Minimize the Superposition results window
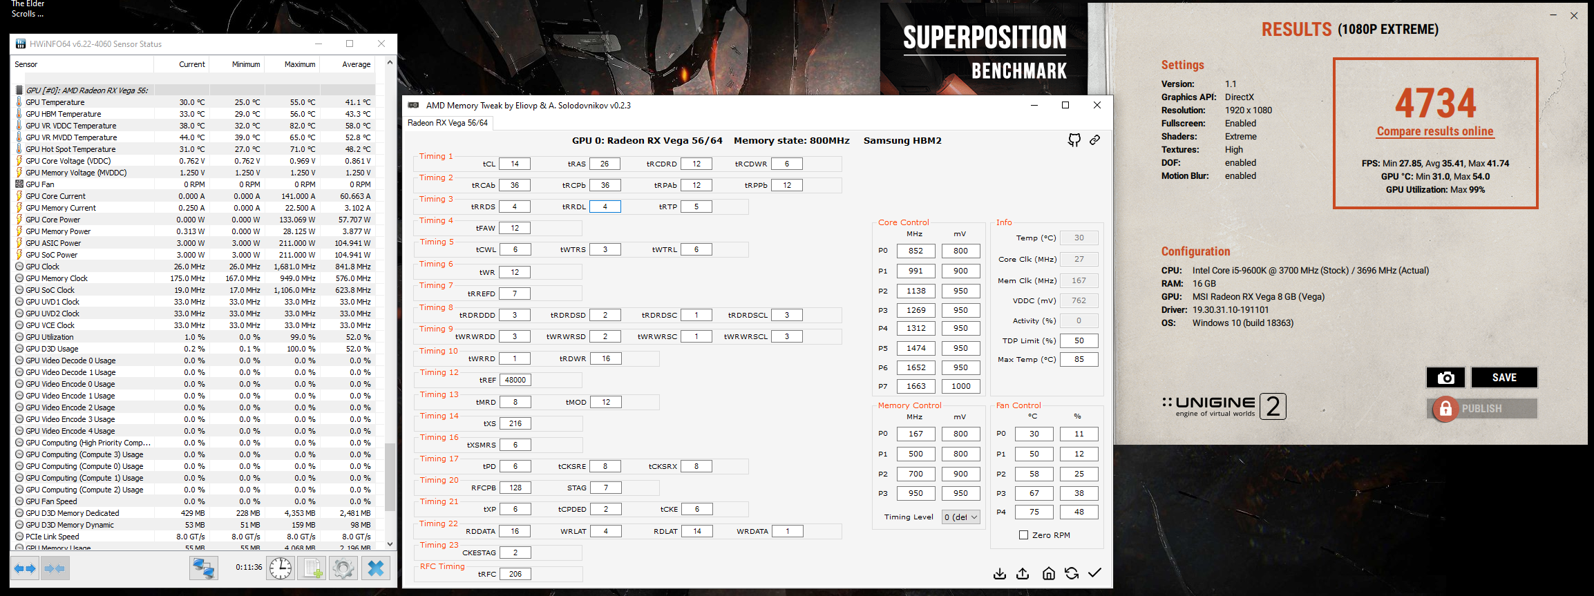Viewport: 1594px width, 596px height. coord(1553,15)
